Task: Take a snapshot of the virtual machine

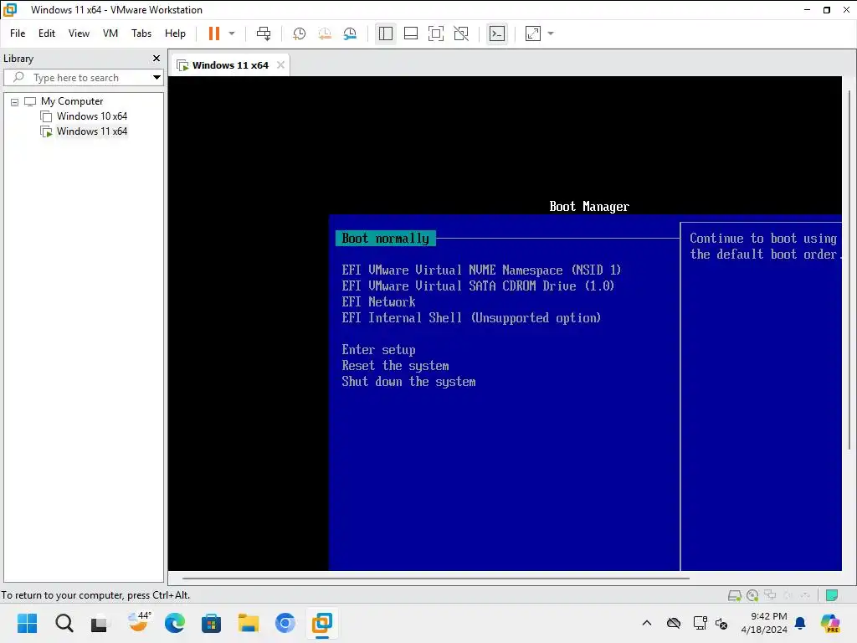Action: click(x=299, y=33)
